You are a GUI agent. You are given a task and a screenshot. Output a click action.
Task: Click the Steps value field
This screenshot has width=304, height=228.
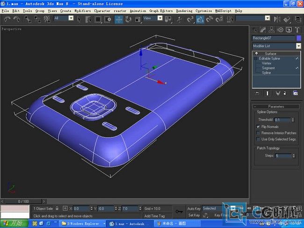(283, 156)
